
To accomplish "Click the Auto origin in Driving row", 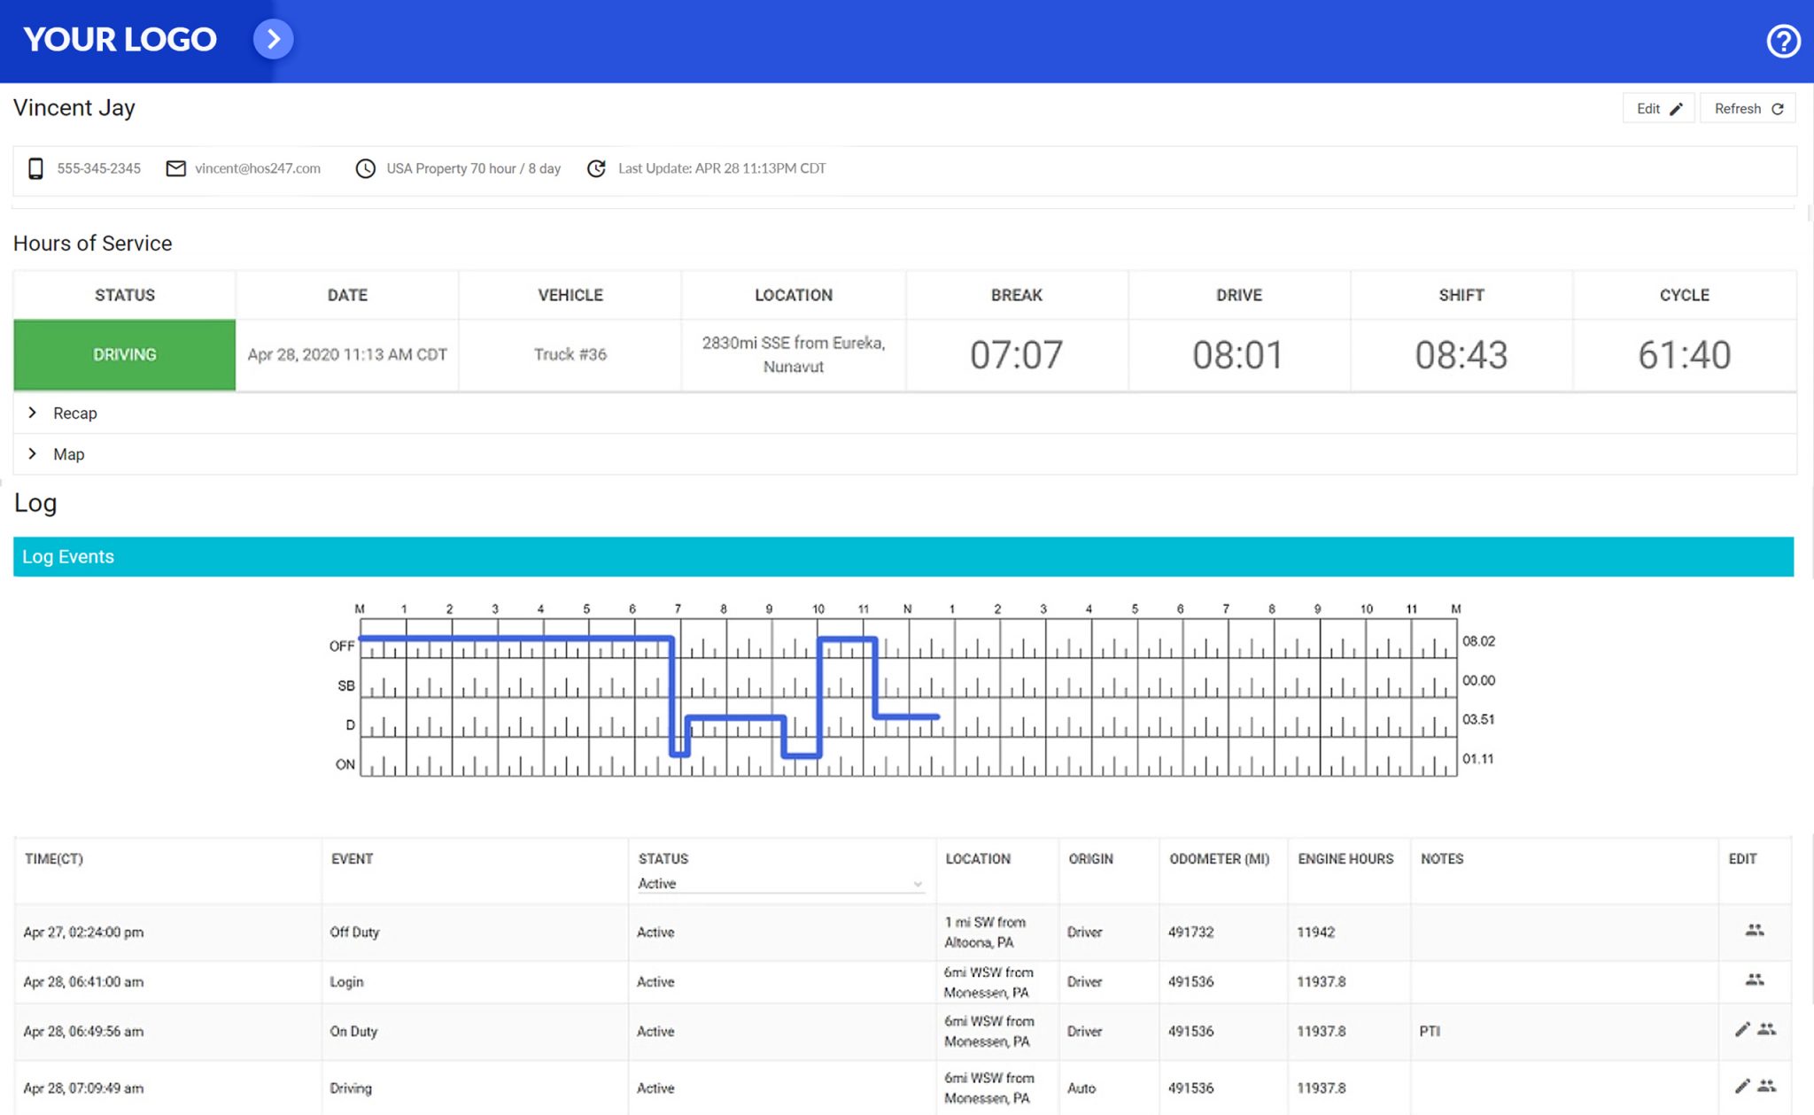I will point(1081,1088).
